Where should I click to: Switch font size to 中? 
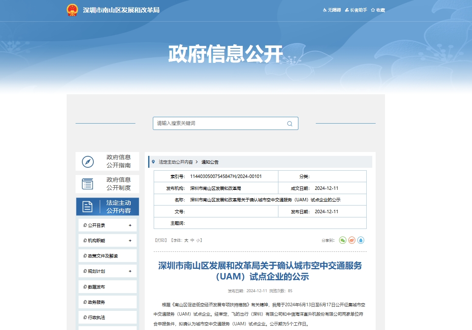[x=192, y=240]
